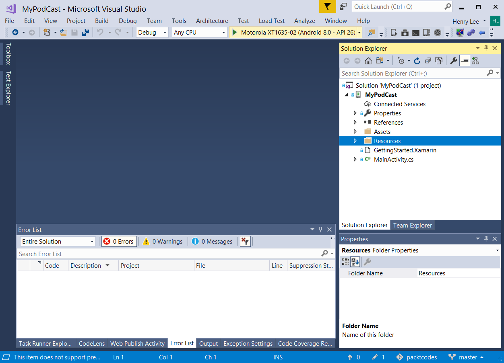
Task: Open the Architecture menu
Action: point(212,21)
